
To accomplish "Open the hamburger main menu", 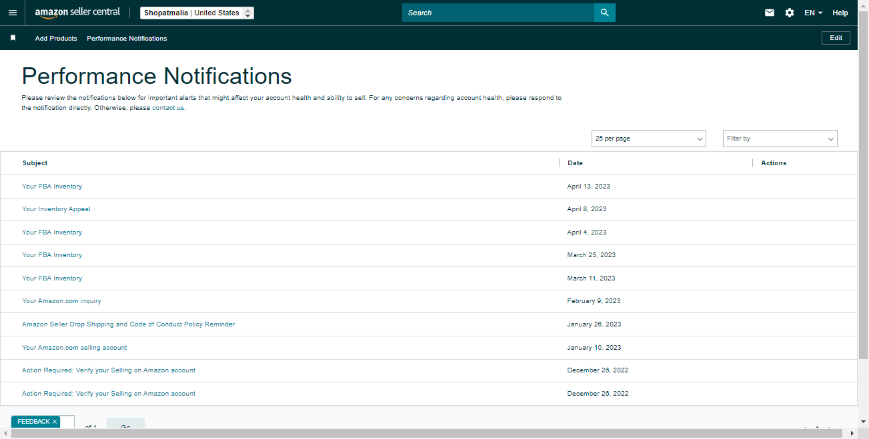I will (x=13, y=13).
